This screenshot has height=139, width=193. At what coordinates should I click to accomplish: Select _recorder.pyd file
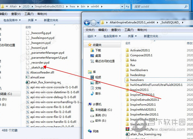pos(40,63)
